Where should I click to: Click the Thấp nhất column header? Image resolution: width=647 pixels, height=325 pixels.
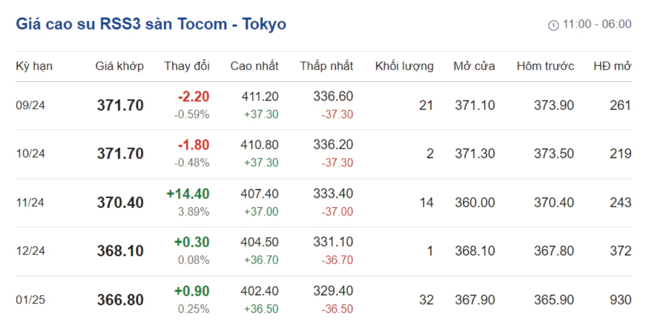tap(326, 66)
